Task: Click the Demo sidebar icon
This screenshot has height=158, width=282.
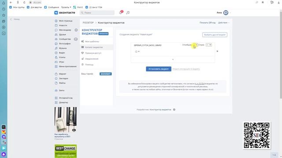Action: [56, 90]
